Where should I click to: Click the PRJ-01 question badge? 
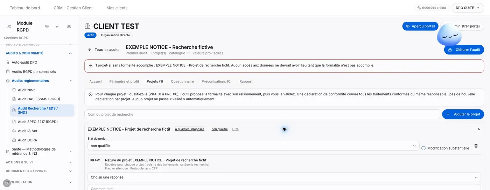pos(95,160)
